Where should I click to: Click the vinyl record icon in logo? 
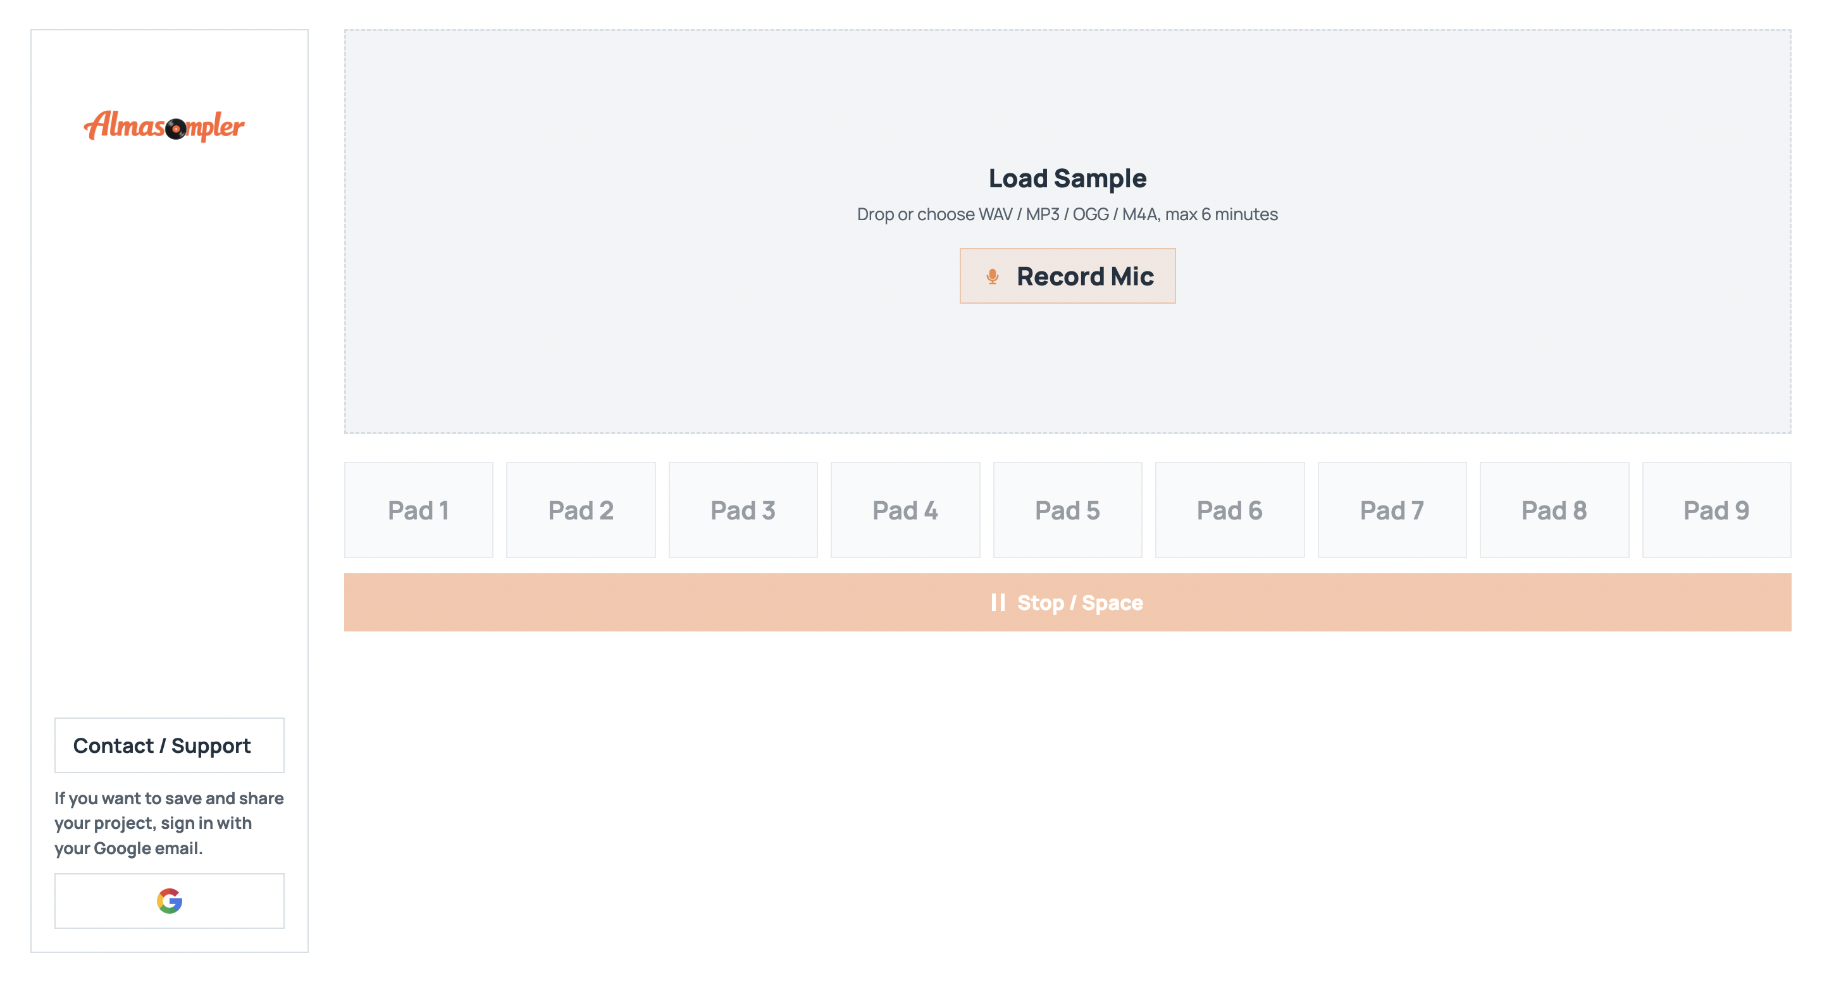(x=175, y=129)
